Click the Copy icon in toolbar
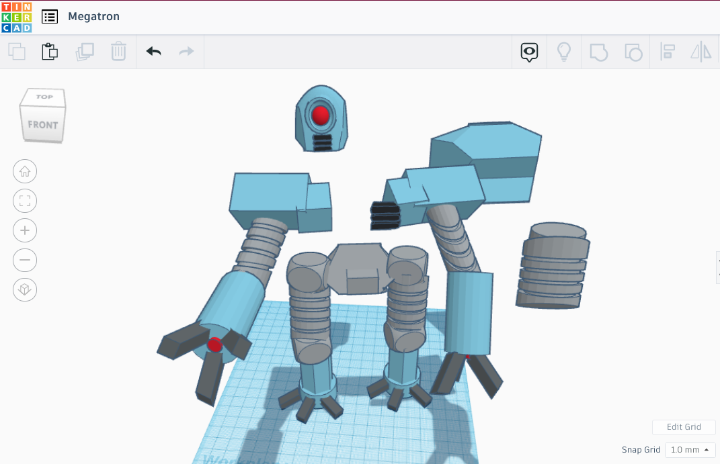Screen dimensions: 720x464 click(17, 51)
